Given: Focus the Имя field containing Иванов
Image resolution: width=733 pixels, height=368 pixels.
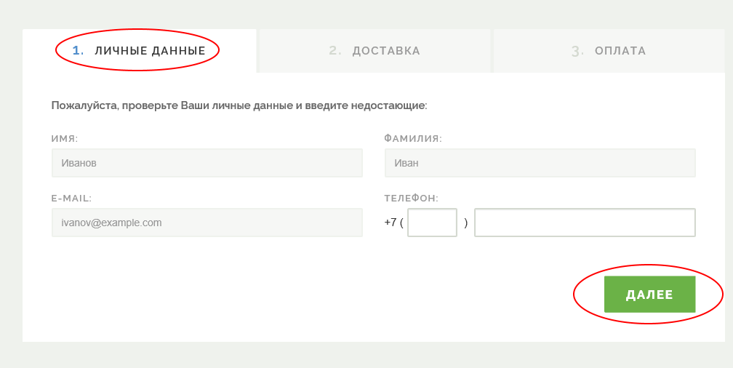Looking at the screenshot, I should pyautogui.click(x=207, y=163).
